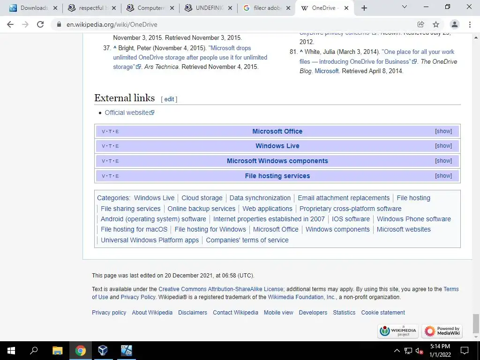Show the File hosting services navbox

(443, 176)
